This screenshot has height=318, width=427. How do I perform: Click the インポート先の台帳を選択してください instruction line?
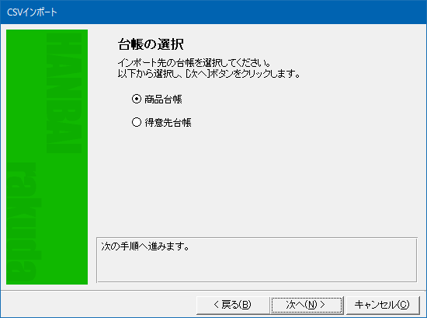coord(194,63)
